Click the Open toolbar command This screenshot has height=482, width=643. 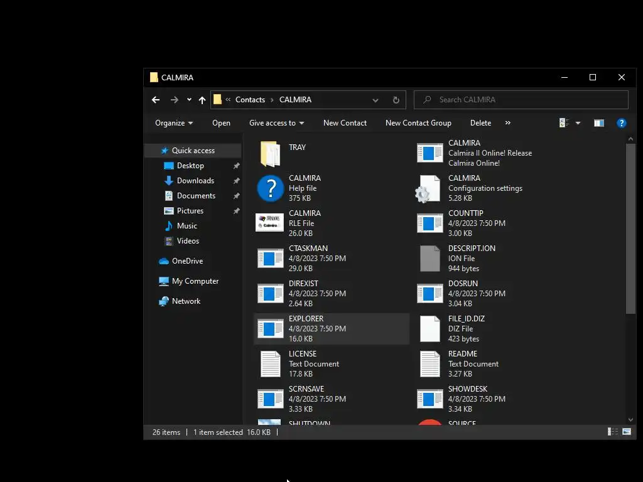click(221, 123)
